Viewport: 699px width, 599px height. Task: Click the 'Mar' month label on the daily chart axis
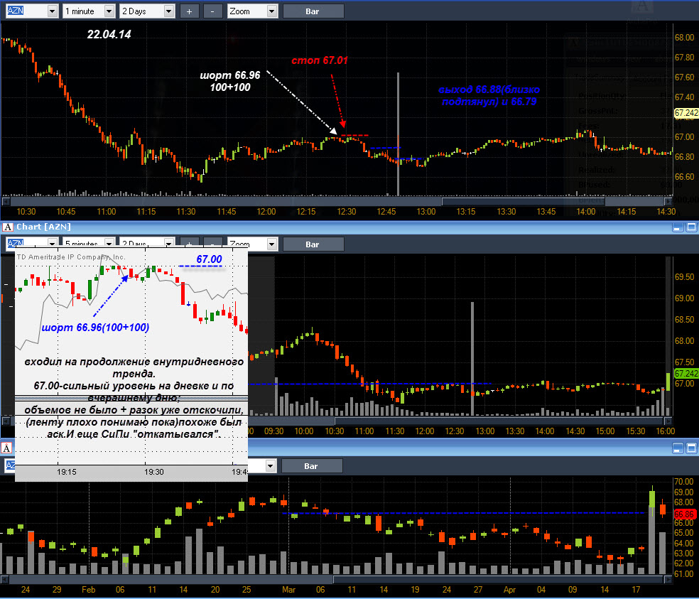coord(288,590)
